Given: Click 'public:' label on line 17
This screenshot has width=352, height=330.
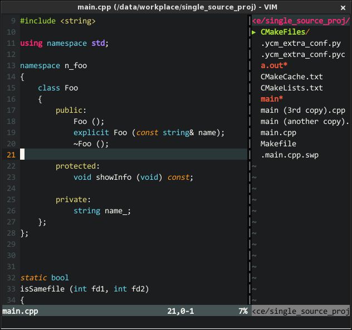Looking at the screenshot, I should coord(71,111).
